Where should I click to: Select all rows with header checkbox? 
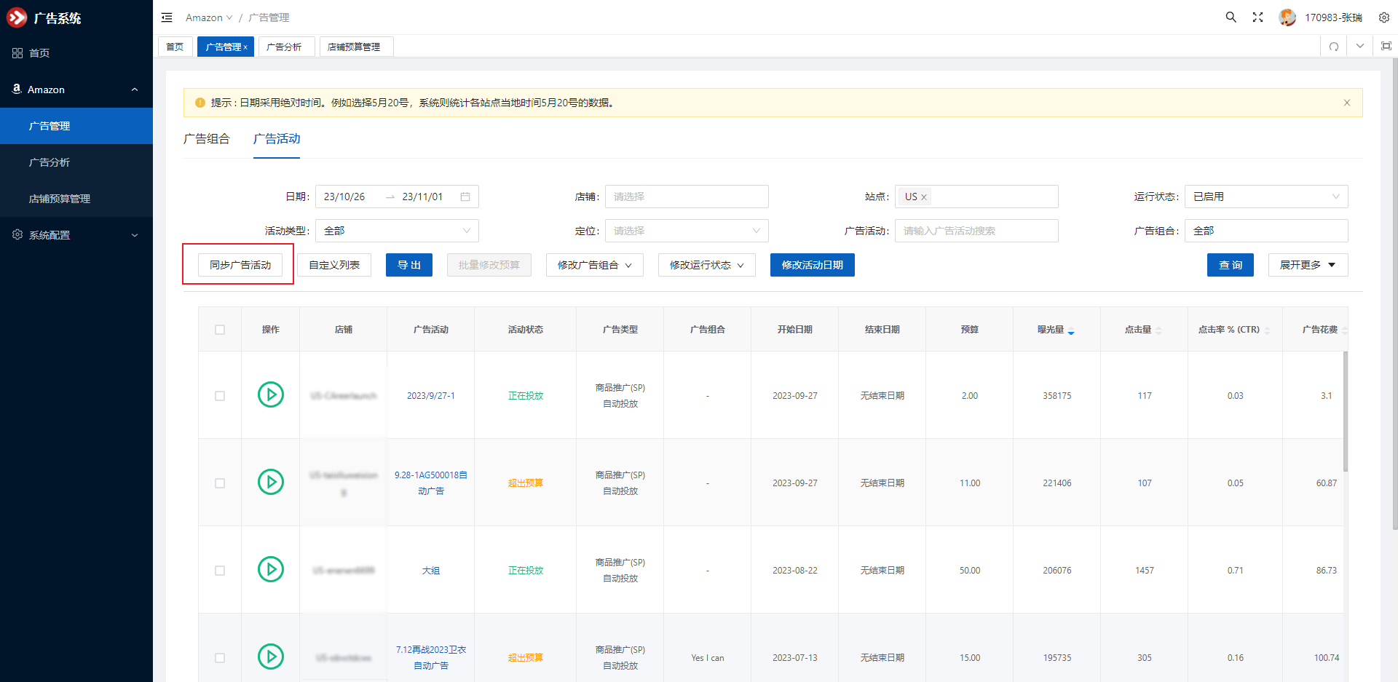(x=220, y=330)
